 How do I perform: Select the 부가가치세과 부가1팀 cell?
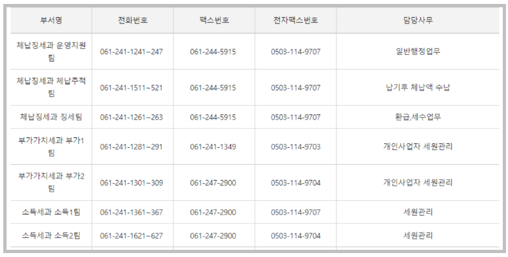coord(51,146)
